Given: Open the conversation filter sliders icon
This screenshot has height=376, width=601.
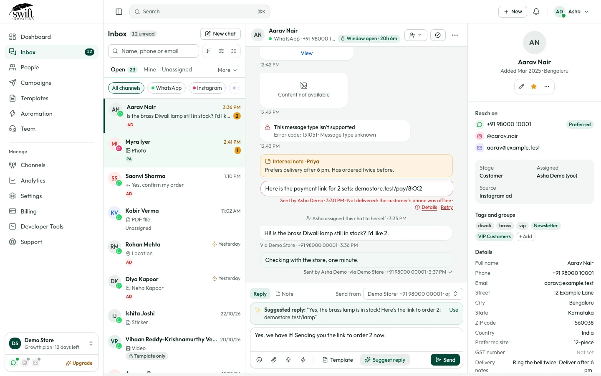Looking at the screenshot, I should pyautogui.click(x=221, y=51).
